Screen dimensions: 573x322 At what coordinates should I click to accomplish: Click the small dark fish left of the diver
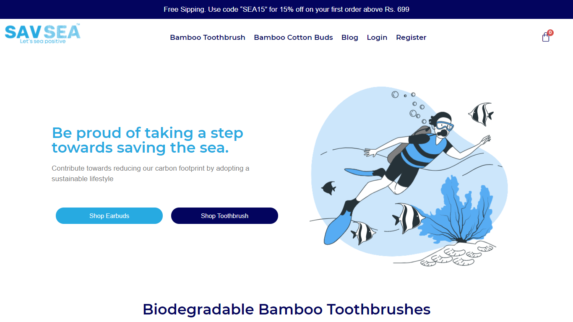point(329,188)
